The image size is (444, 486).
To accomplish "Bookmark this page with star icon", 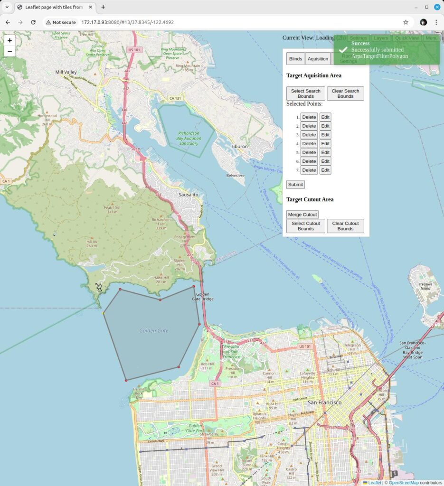I will (406, 22).
